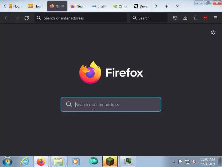Open the Firefox application menu

[215, 18]
